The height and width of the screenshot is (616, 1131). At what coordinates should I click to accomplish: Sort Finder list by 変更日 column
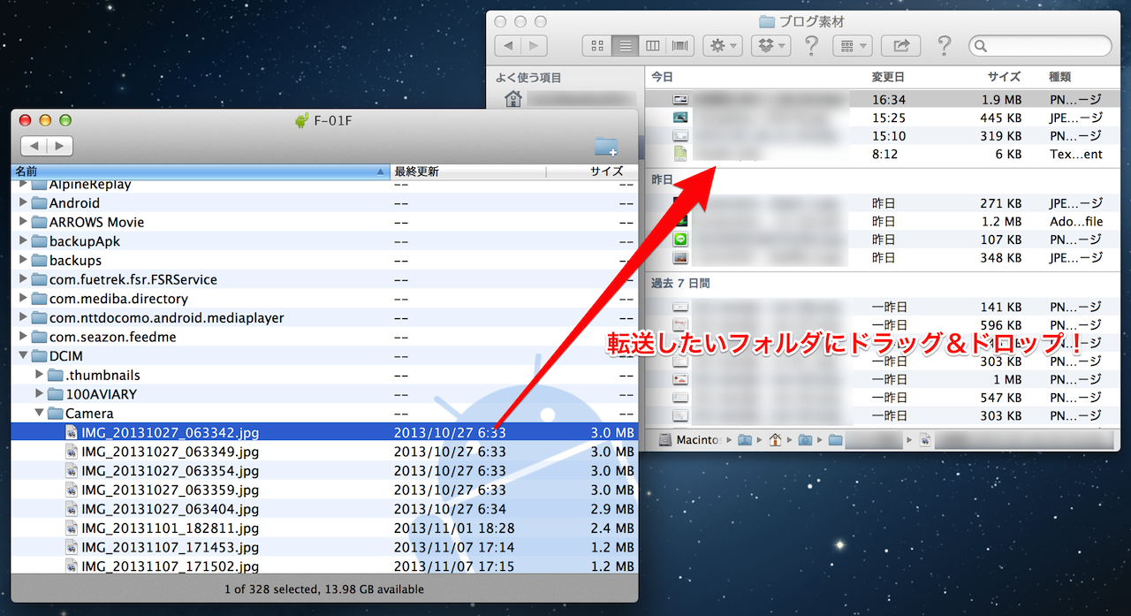point(887,77)
